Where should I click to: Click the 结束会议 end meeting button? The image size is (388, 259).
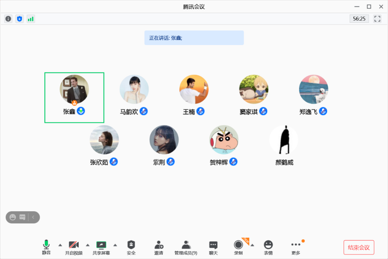point(359,247)
